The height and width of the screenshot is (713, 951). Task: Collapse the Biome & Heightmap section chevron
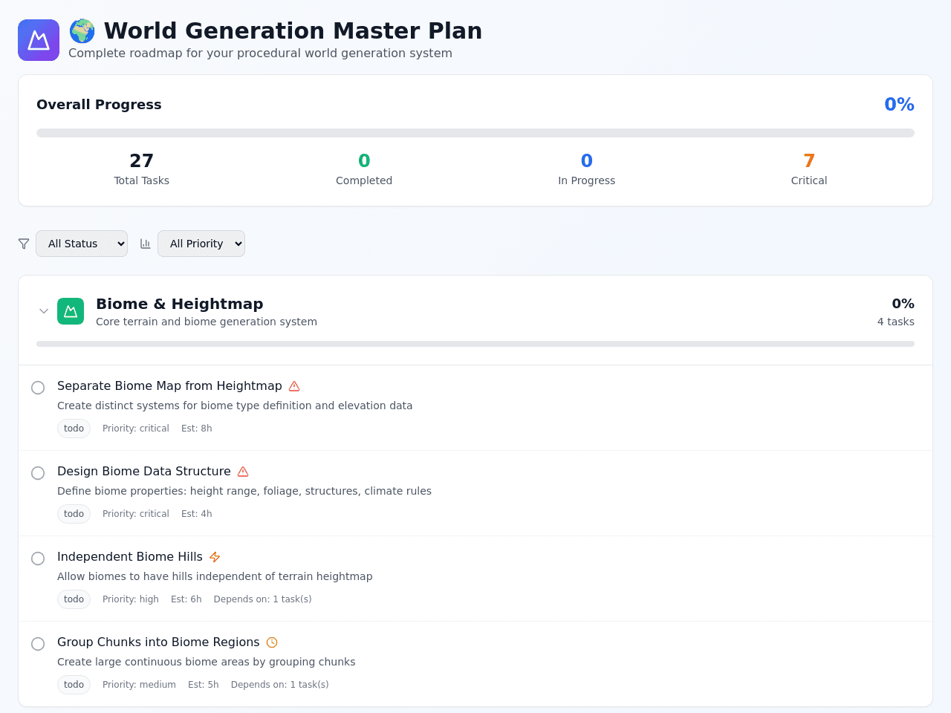tap(44, 311)
